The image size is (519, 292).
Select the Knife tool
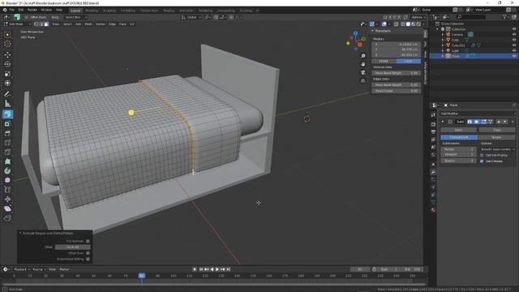(7, 152)
